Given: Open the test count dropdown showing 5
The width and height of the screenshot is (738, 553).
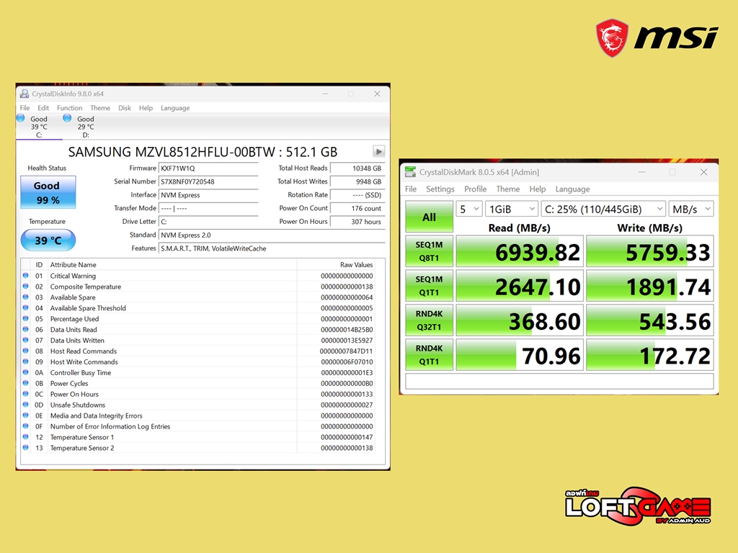Looking at the screenshot, I should pos(468,209).
